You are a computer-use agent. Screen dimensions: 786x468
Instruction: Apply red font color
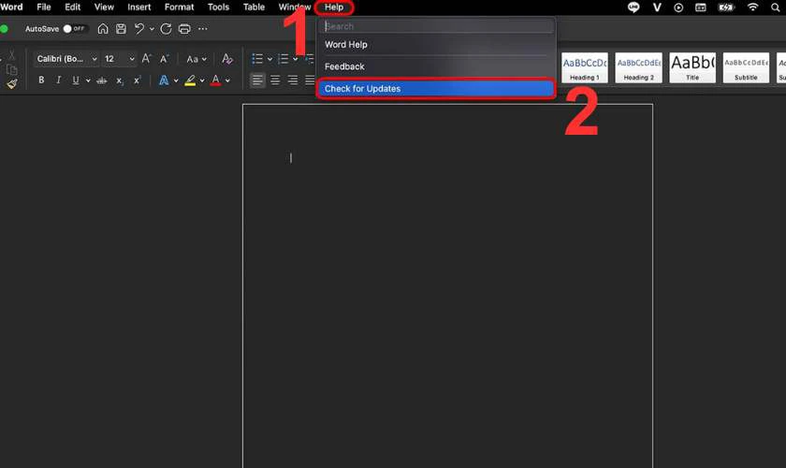click(x=215, y=80)
